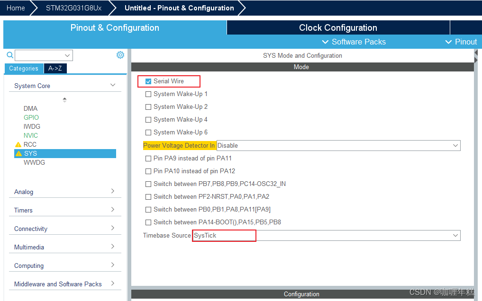
Task: Check Pin PA10 instead of pin PA12
Action: tap(148, 171)
